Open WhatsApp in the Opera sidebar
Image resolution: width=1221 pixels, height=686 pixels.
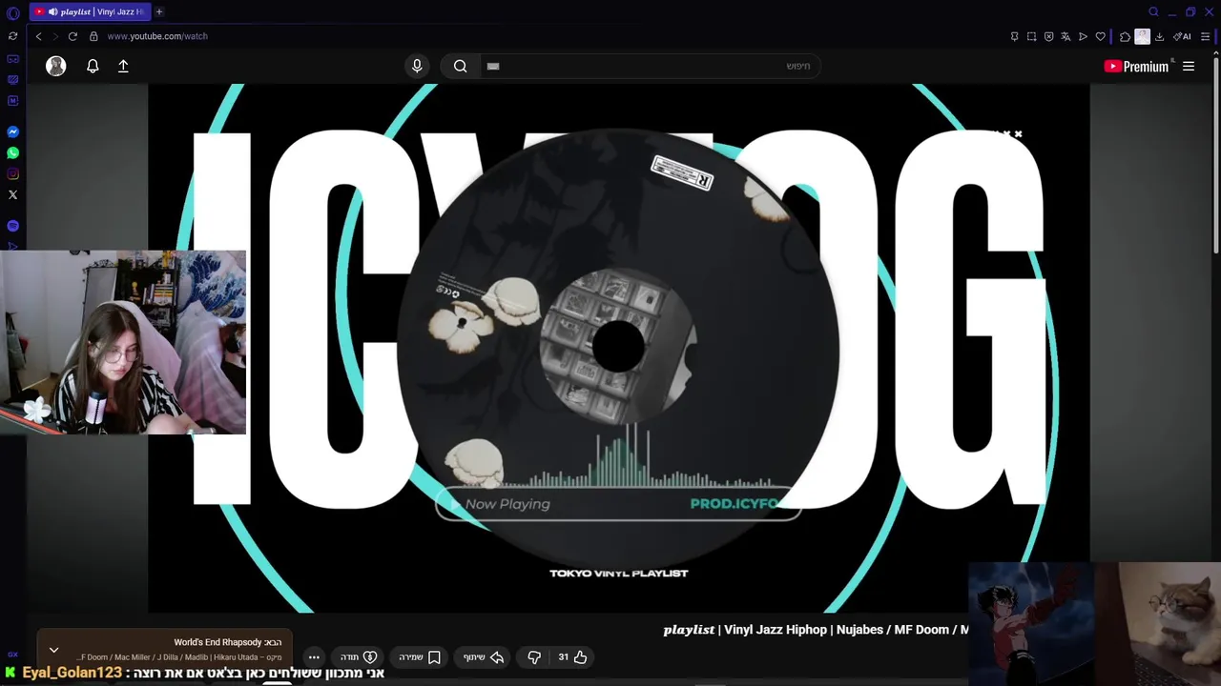12,152
